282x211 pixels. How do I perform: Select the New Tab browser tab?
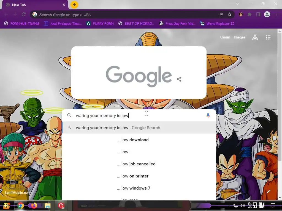35,5
